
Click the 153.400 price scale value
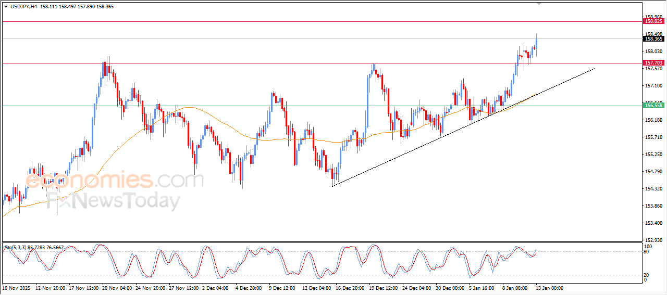(x=653, y=223)
